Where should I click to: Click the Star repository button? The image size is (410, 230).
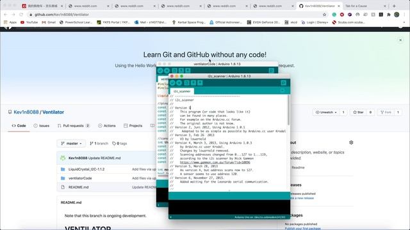358,112
